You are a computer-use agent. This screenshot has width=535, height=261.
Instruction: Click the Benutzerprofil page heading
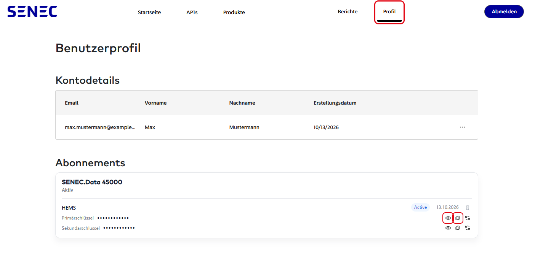98,48
